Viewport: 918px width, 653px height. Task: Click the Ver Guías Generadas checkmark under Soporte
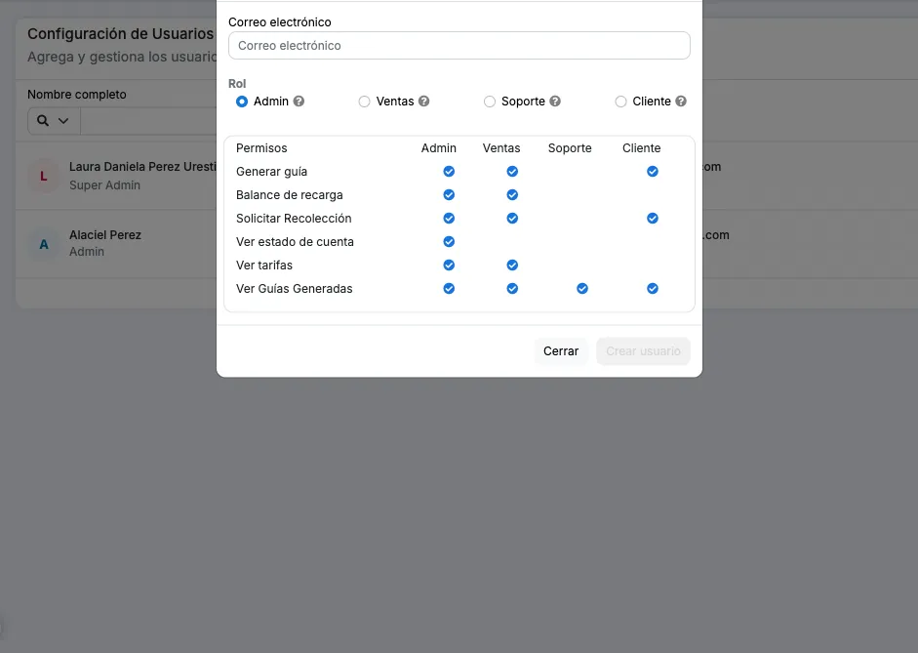pos(582,289)
